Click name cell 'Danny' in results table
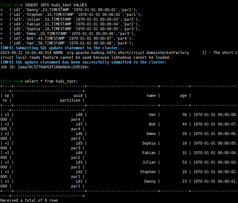Viewport: 238px width, 203px height. tap(150, 181)
